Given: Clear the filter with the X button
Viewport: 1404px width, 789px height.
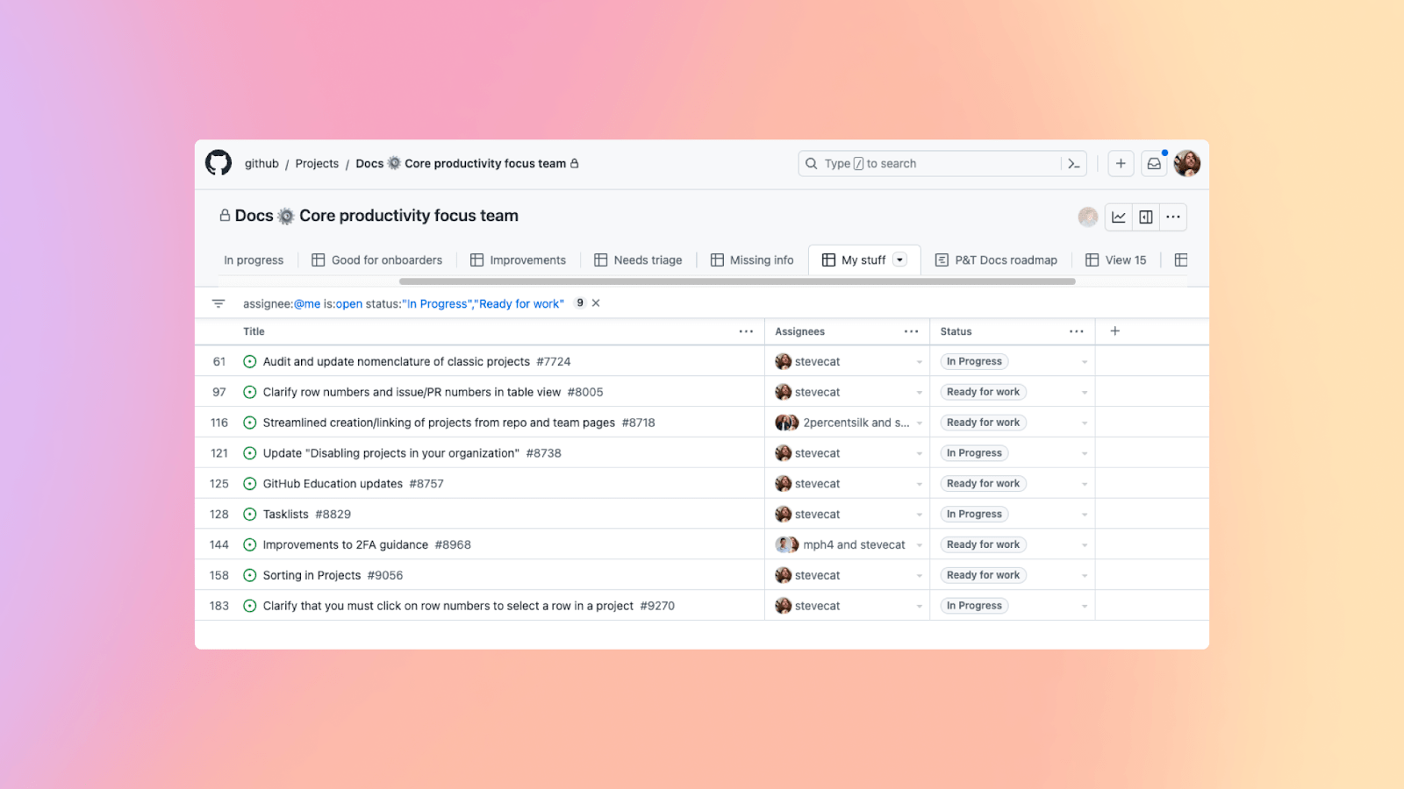Looking at the screenshot, I should coord(596,302).
